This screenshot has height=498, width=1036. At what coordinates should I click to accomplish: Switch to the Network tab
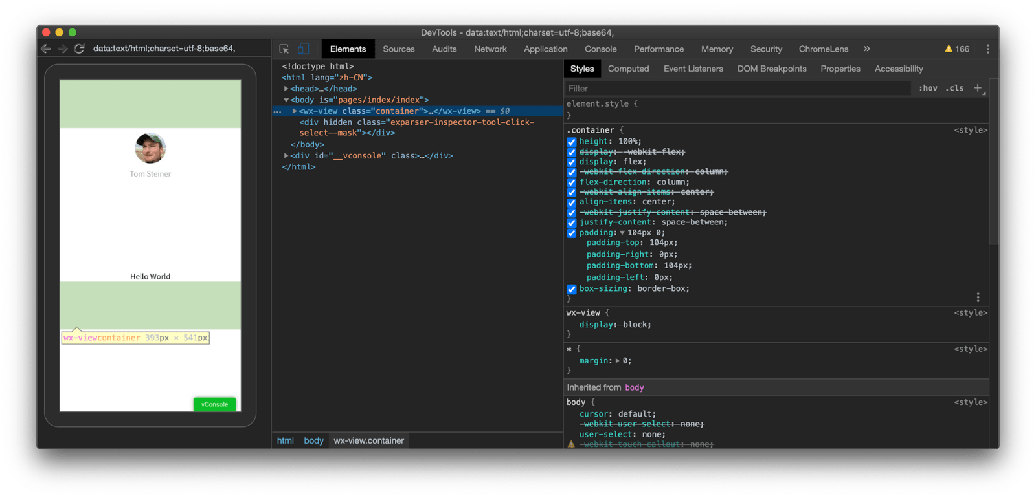(490, 49)
